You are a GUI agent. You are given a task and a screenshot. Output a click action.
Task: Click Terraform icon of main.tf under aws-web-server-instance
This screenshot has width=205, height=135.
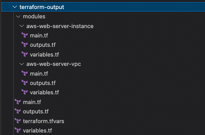click(25, 35)
